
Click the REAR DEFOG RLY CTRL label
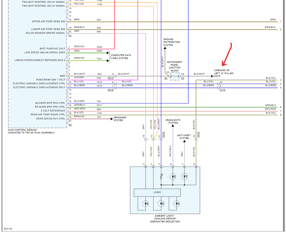pyautogui.click(x=51, y=119)
